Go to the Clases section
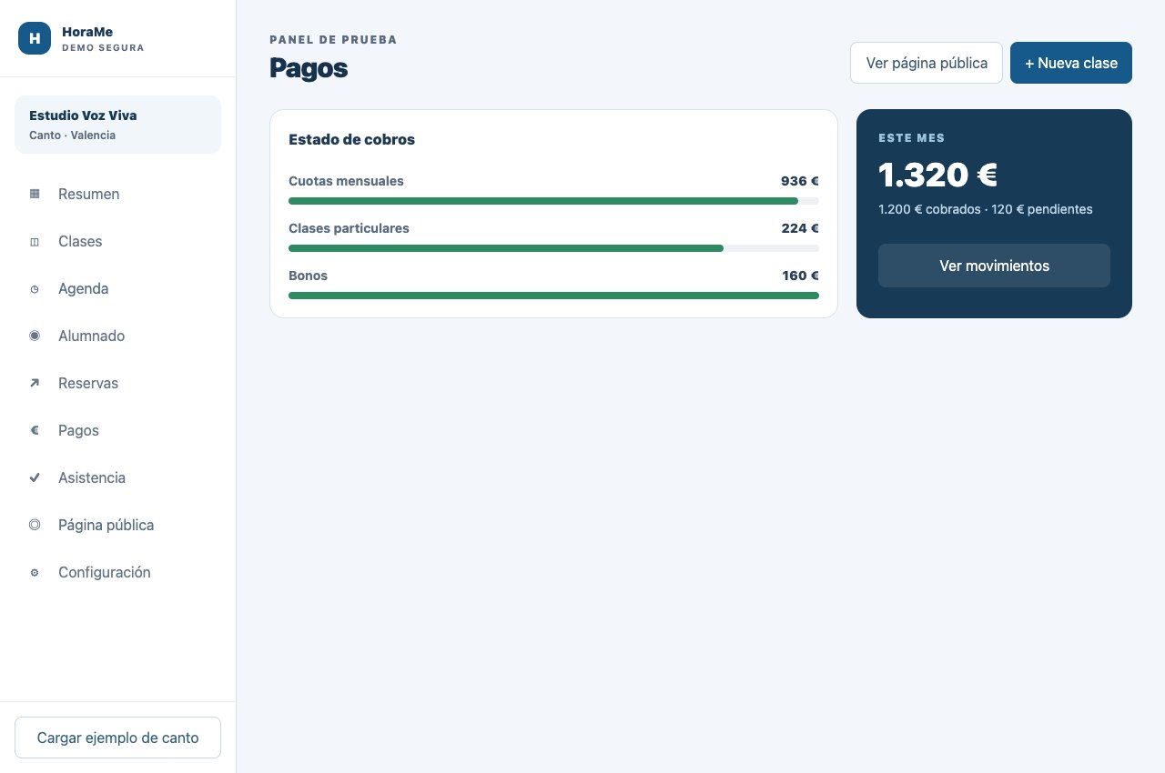The image size is (1165, 773). pos(80,241)
